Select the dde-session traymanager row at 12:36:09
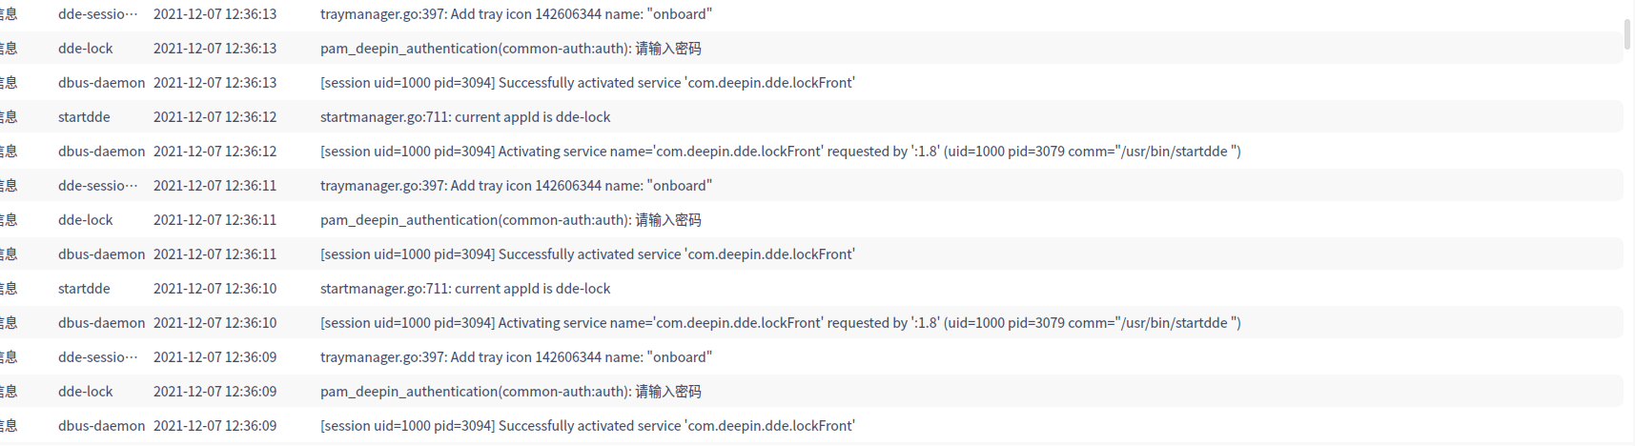Screen dimensions: 1635x446 [x=810, y=357]
